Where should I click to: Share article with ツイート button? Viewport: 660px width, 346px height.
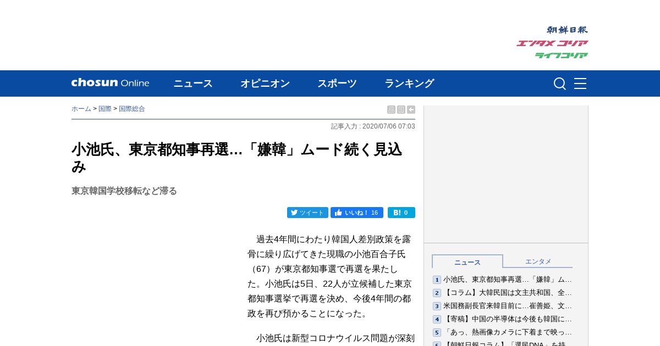pyautogui.click(x=307, y=213)
